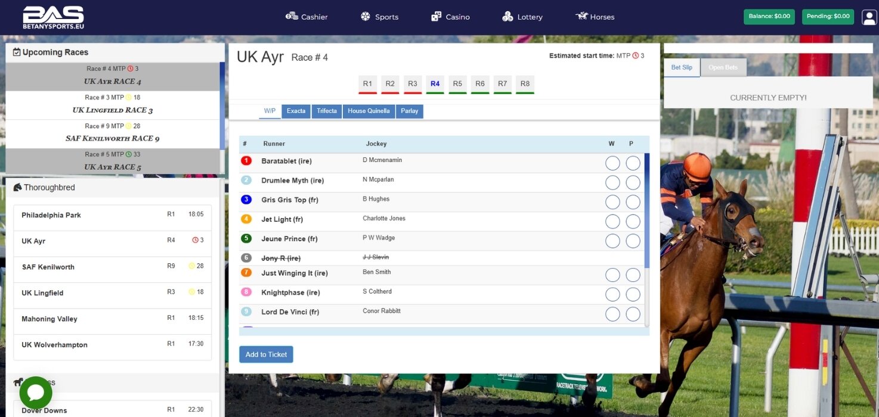Select Dover Downs track row

click(x=113, y=410)
